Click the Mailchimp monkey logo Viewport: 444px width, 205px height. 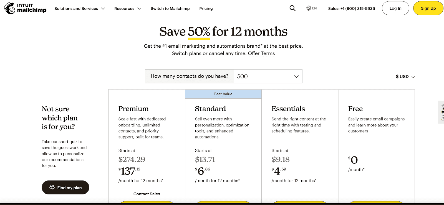[10, 8]
